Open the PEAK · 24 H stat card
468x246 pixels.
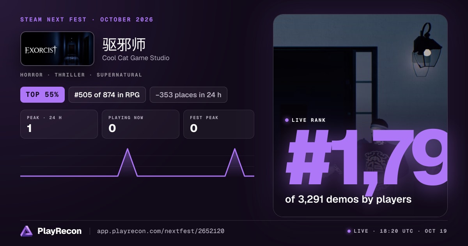click(x=59, y=124)
